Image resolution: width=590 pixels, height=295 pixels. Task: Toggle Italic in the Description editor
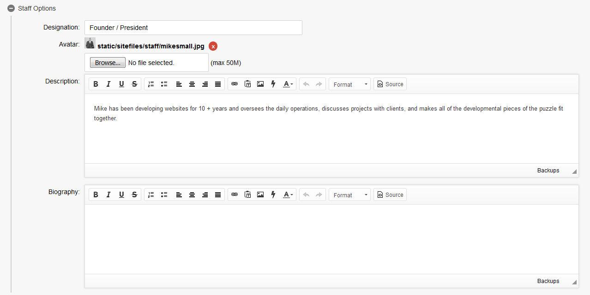point(108,84)
